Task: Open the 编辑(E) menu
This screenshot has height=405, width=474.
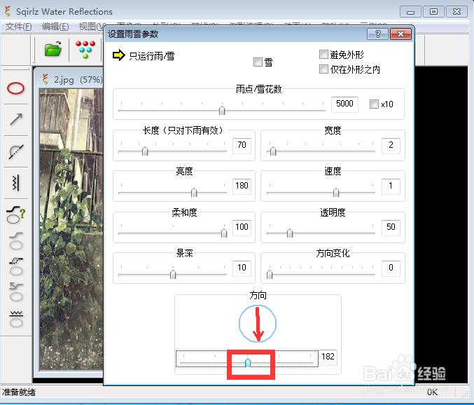Action: pos(55,27)
